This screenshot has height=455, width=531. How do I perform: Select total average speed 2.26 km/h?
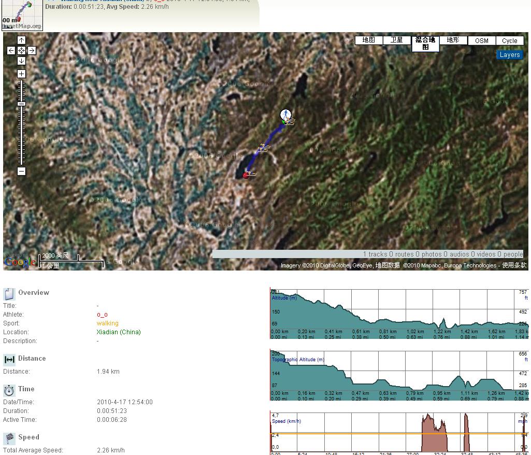(x=111, y=450)
